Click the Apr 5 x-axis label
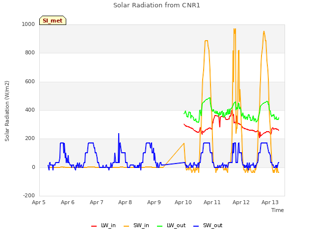The height and width of the screenshot is (235, 314). click(39, 202)
